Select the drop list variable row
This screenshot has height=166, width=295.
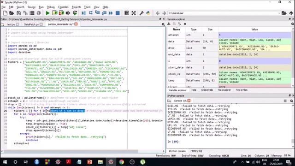pyautogui.click(x=230, y=48)
